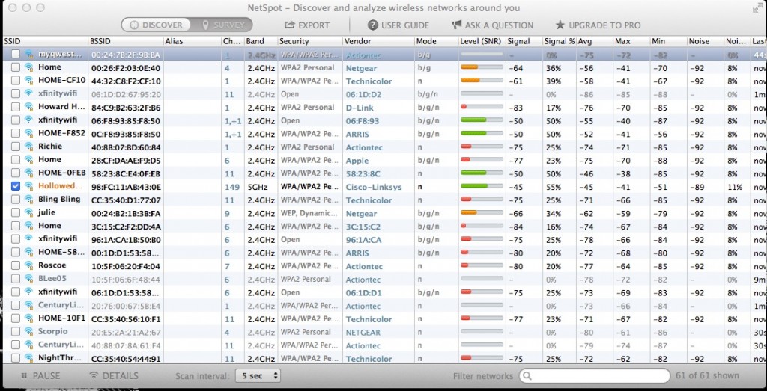This screenshot has width=767, height=391.
Task: Click channel 149 cell
Action: point(232,187)
